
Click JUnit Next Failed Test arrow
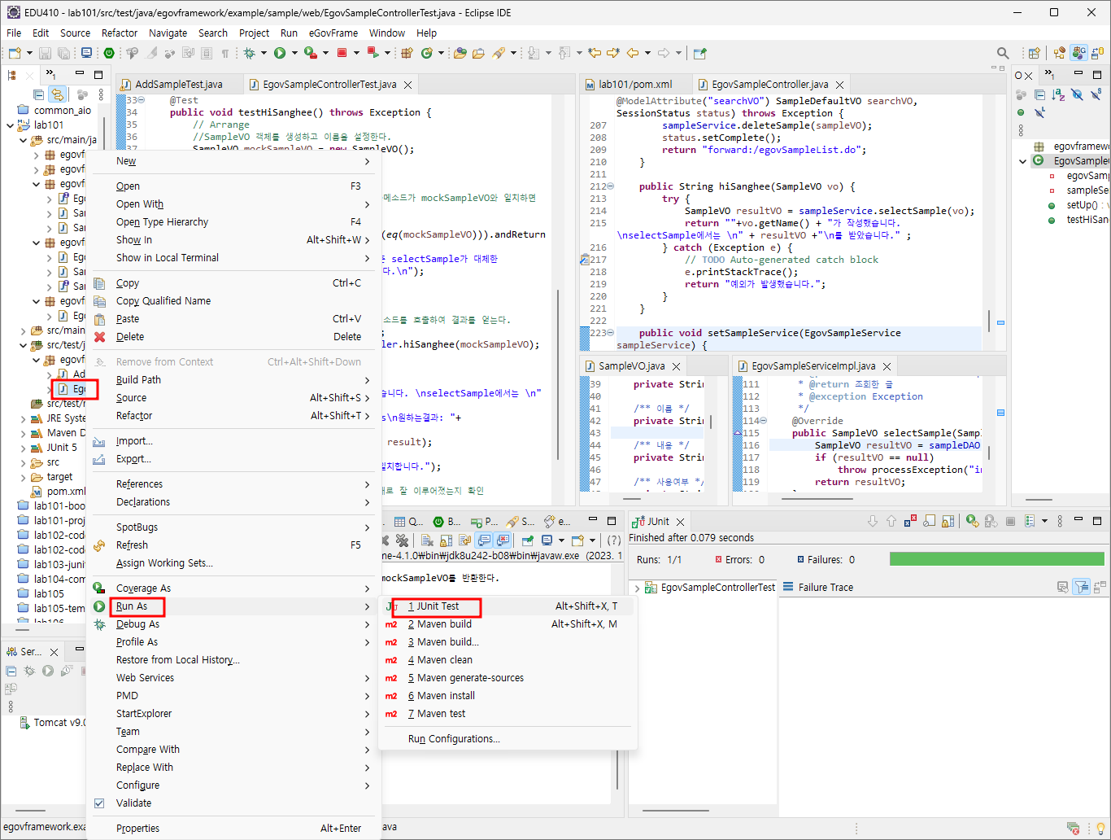[x=873, y=521]
